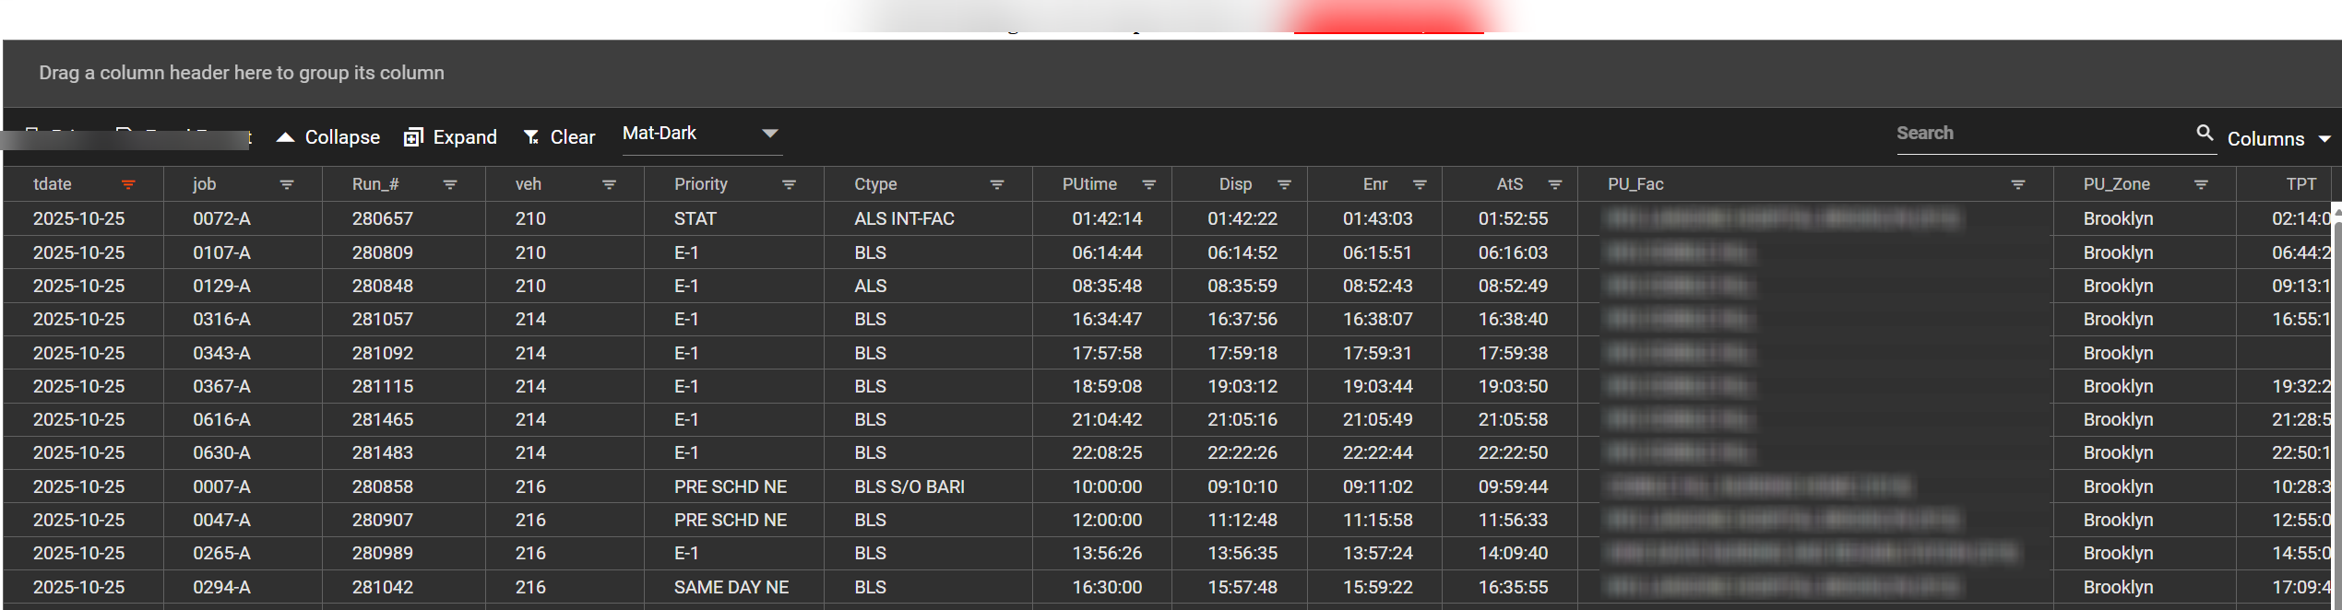2342x610 pixels.
Task: Expand all grouped rows
Action: coord(451,137)
